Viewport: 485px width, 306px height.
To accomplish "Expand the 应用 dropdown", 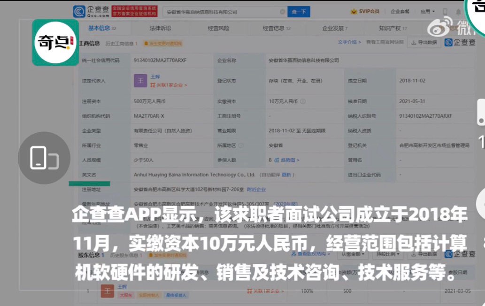I will pyautogui.click(x=427, y=11).
